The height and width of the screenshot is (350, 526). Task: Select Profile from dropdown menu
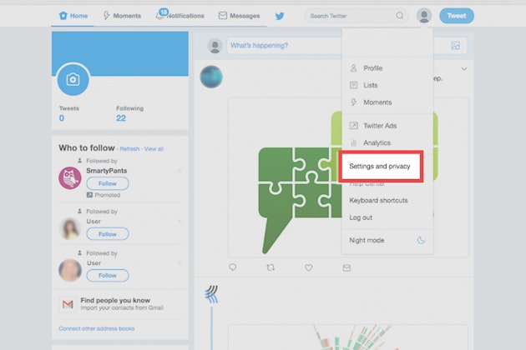coord(372,68)
